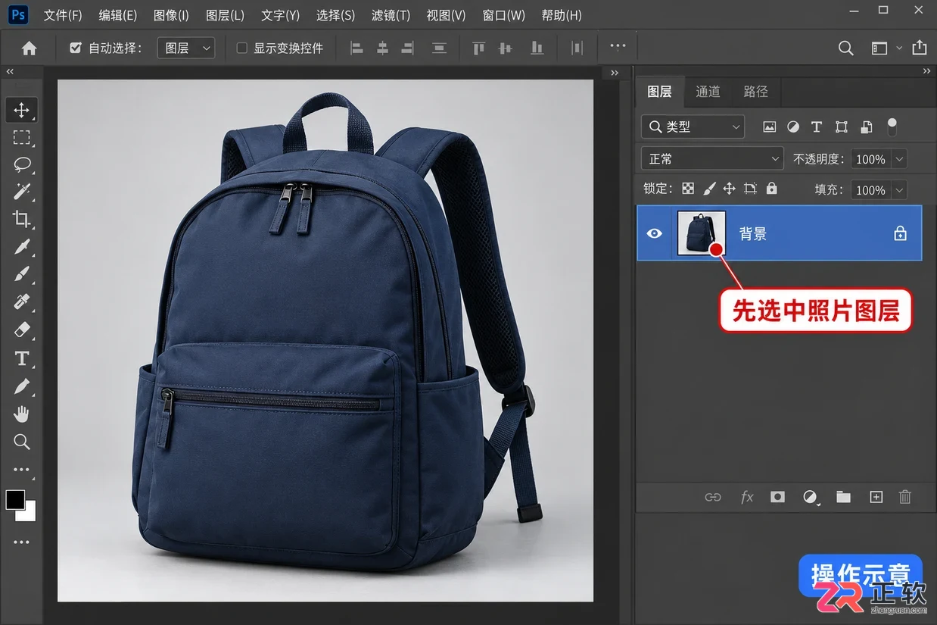Select the Rectangular Marquee tool
Image resolution: width=937 pixels, height=625 pixels.
pos(21,137)
